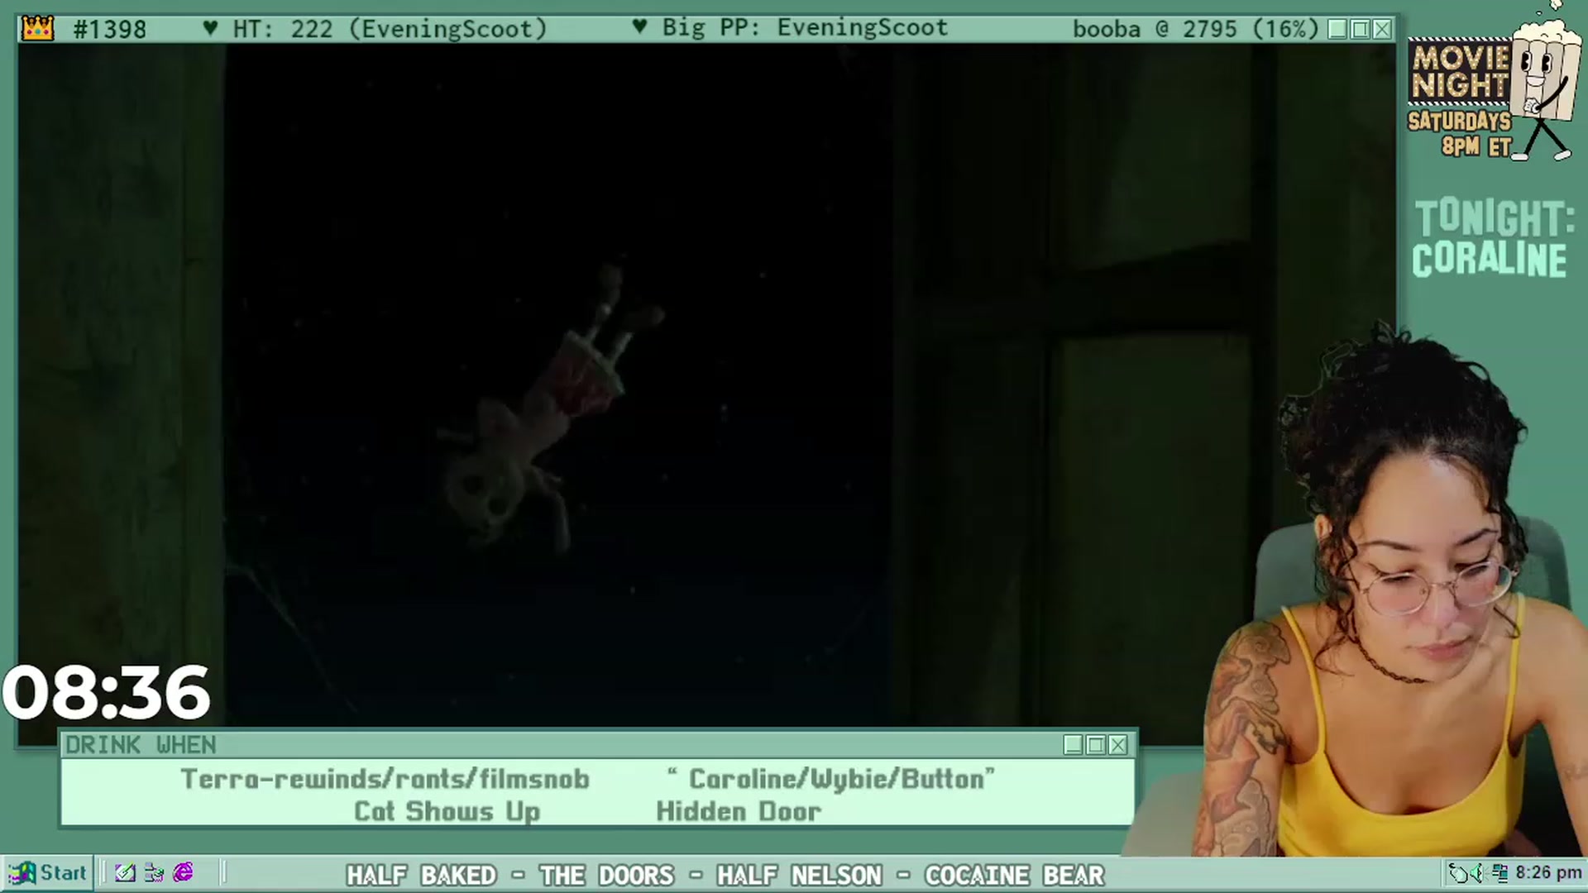Click the network connection tray icon

tap(1500, 872)
